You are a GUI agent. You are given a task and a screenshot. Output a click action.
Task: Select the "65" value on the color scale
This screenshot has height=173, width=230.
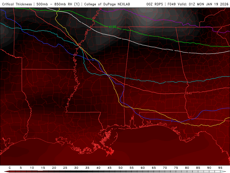click(154, 168)
